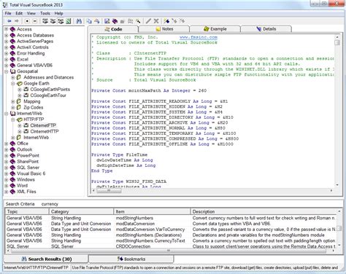Screen dimensions: 346x274
Task: Click the pencil Edit toolbar icon
Action: click(x=148, y=21)
